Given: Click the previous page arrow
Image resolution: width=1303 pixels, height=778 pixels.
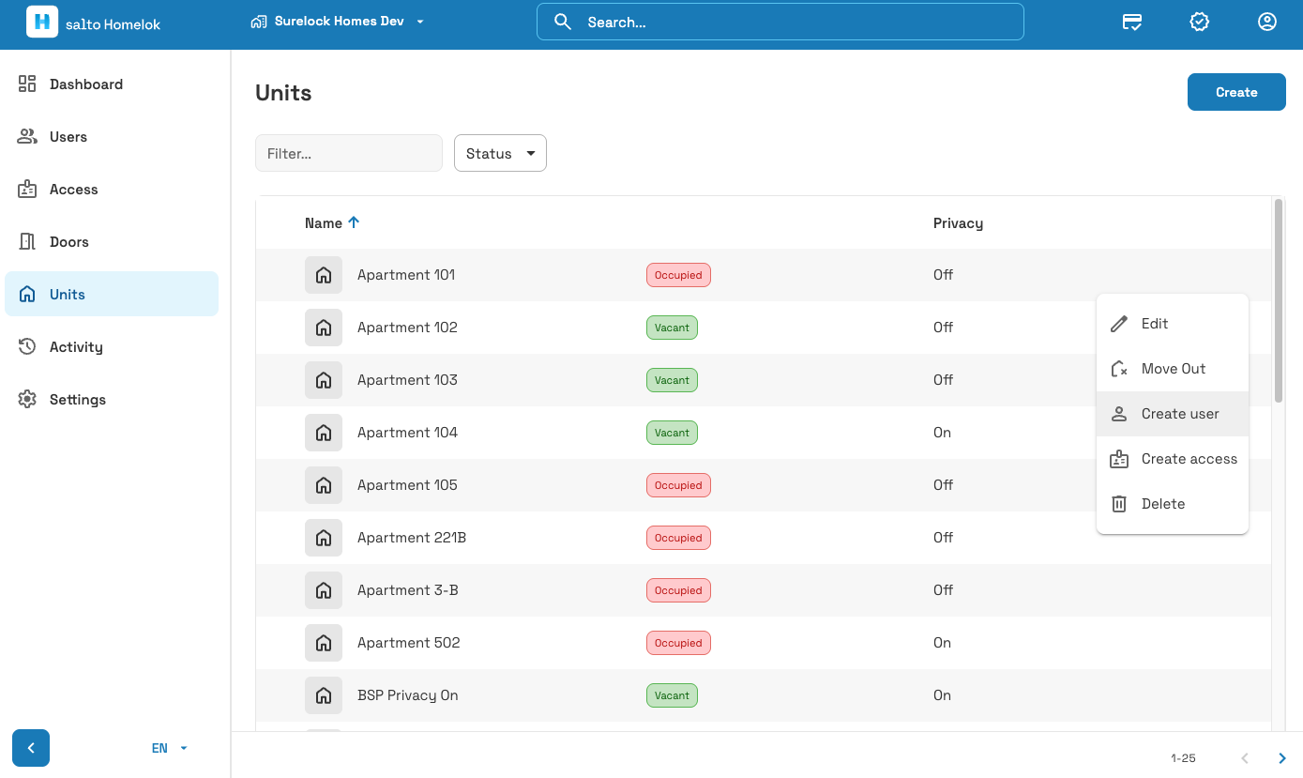Looking at the screenshot, I should point(1245,758).
